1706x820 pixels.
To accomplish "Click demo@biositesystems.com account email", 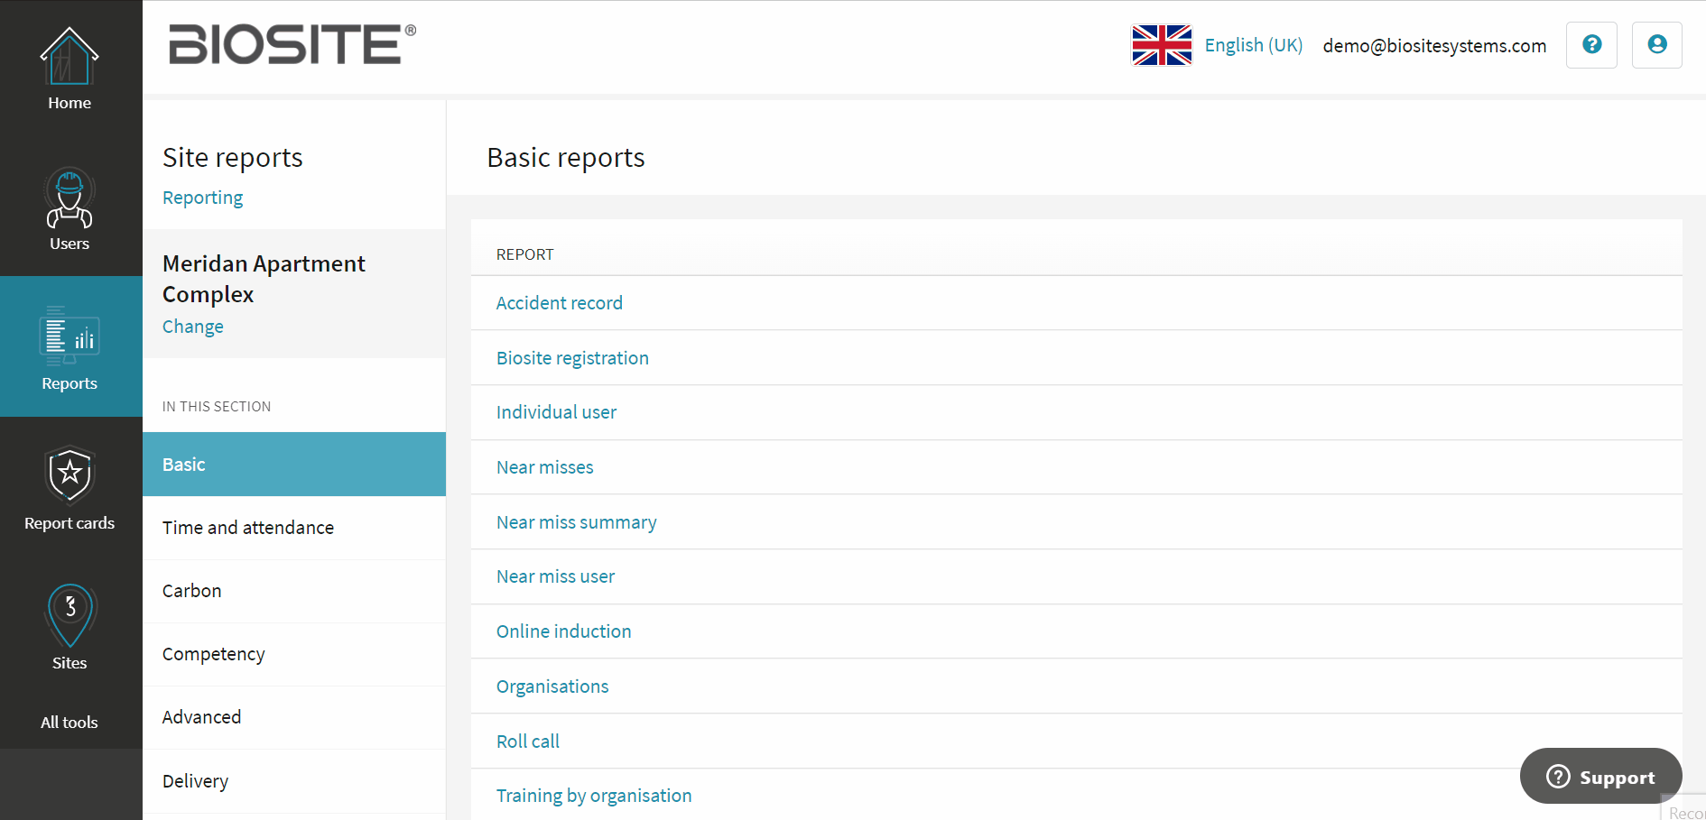I will click(x=1434, y=46).
